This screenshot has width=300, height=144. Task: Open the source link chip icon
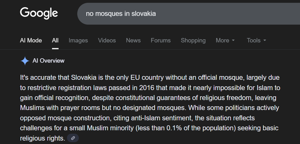(x=73, y=138)
